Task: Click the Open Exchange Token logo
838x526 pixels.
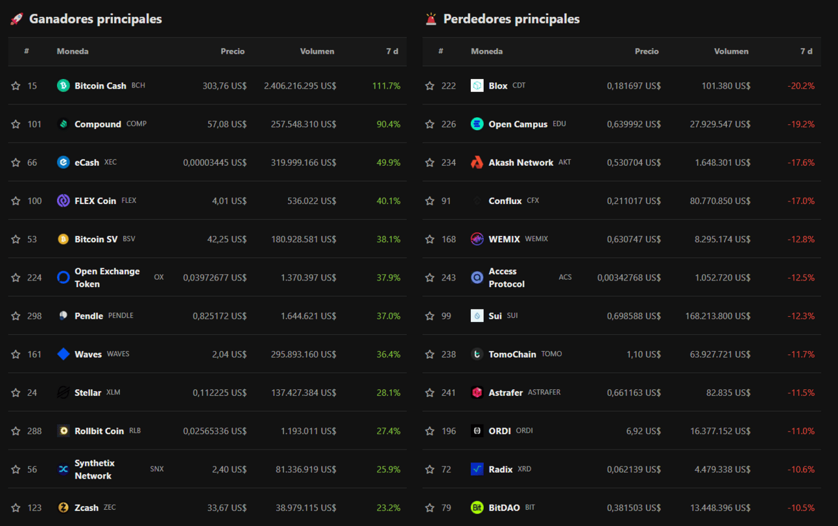Action: click(x=63, y=277)
